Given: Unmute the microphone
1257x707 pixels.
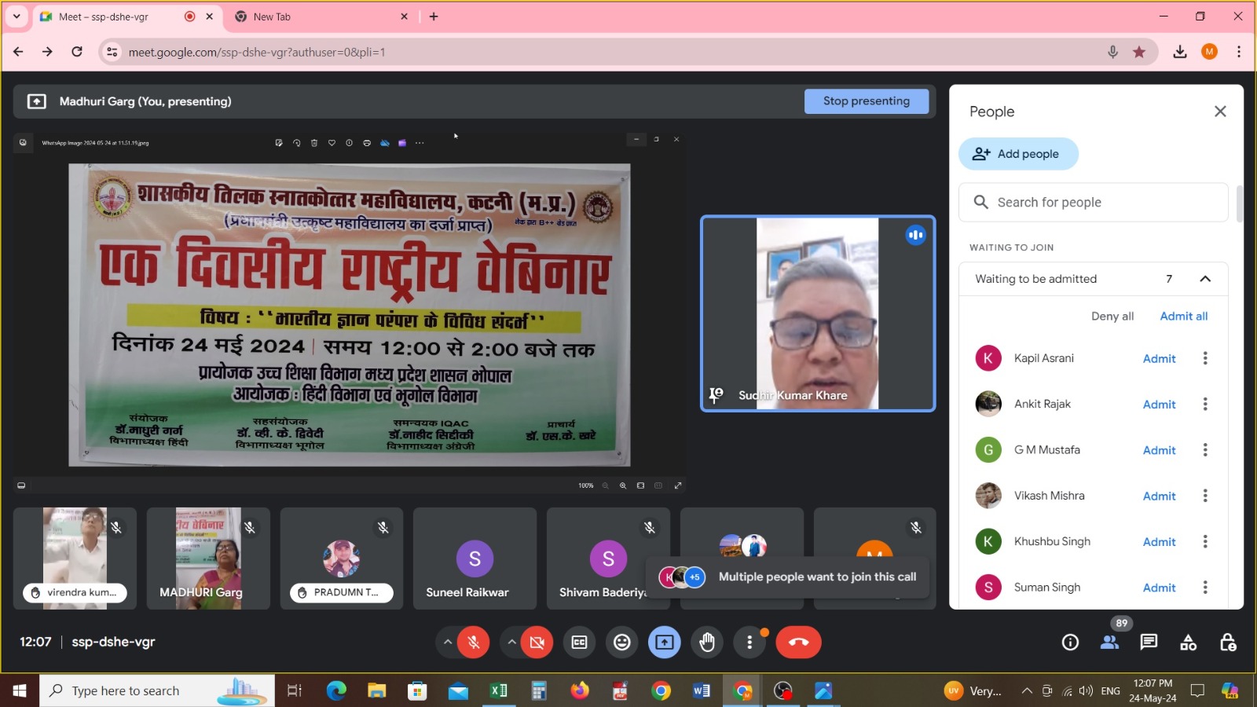Looking at the screenshot, I should [474, 643].
